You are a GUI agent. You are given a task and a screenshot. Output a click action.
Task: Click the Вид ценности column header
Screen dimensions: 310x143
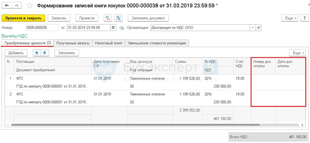pyautogui.click(x=150, y=62)
